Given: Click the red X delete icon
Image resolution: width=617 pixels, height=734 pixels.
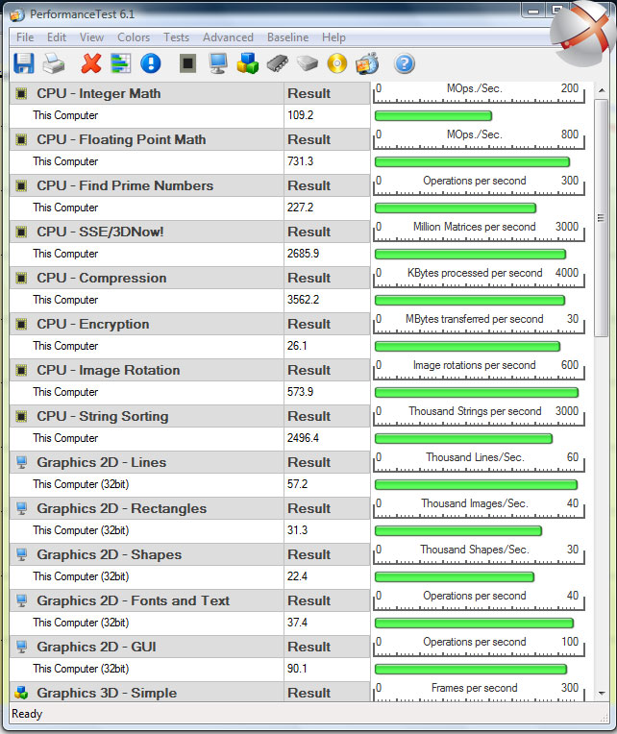Looking at the screenshot, I should pyautogui.click(x=90, y=63).
